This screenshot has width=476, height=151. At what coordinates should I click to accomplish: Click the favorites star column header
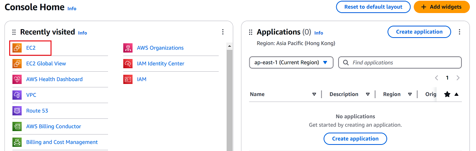[447, 94]
